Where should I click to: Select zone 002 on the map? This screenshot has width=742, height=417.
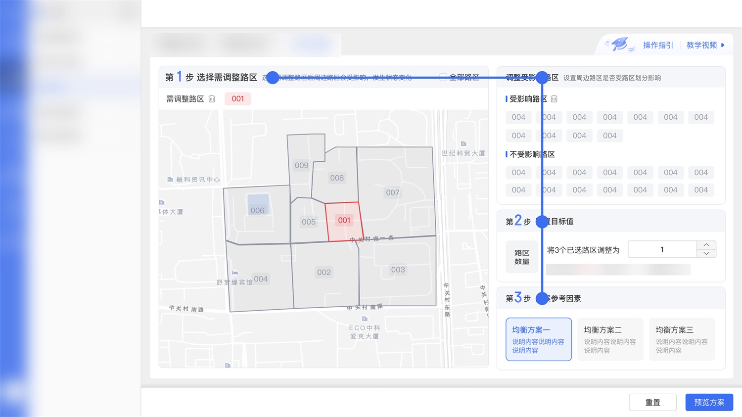(x=325, y=273)
